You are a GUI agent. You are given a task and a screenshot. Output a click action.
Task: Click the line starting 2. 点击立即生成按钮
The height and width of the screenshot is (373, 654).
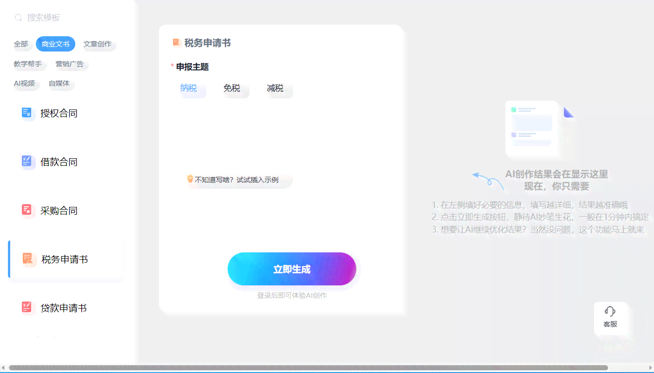(x=540, y=217)
